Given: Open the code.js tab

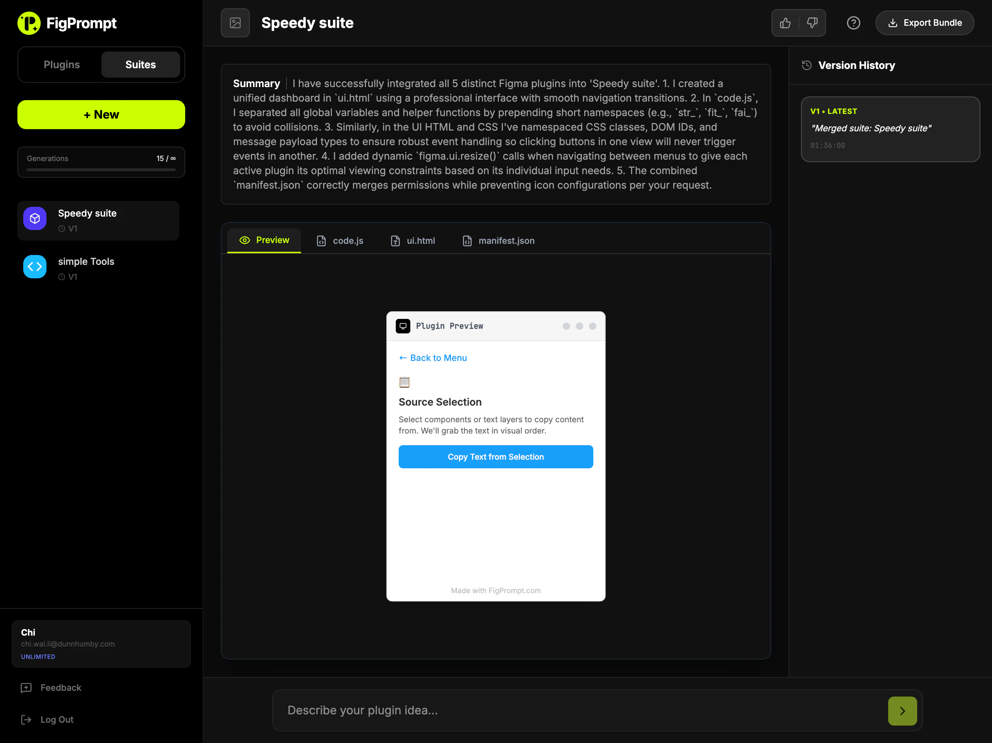Looking at the screenshot, I should [x=340, y=241].
